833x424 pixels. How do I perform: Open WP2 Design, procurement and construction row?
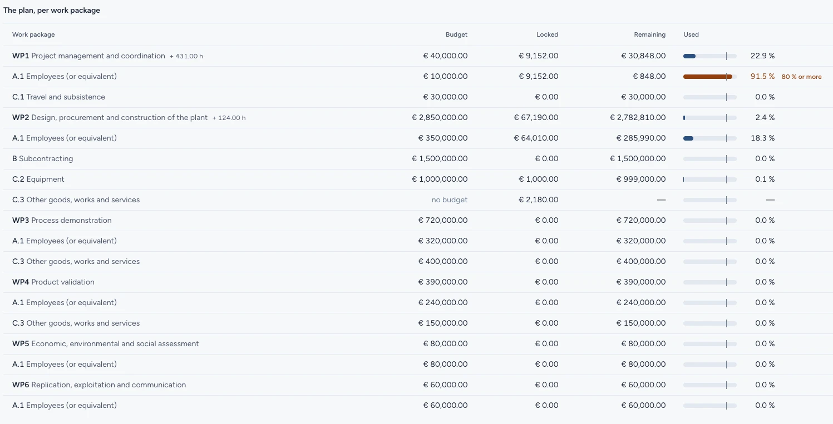pos(416,118)
